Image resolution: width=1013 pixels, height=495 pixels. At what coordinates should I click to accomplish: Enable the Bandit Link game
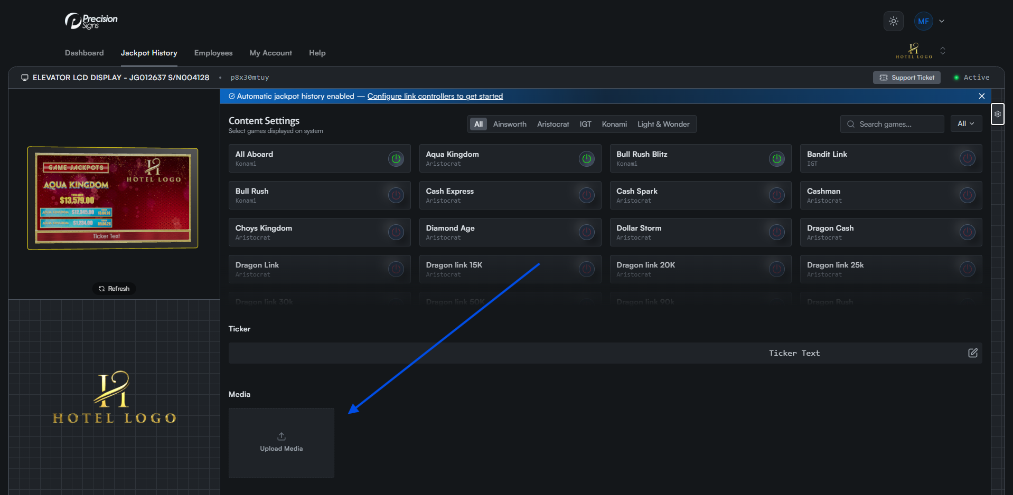tap(967, 158)
